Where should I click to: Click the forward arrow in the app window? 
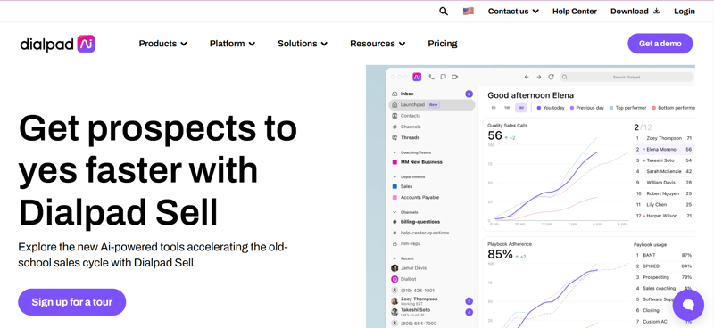539,77
